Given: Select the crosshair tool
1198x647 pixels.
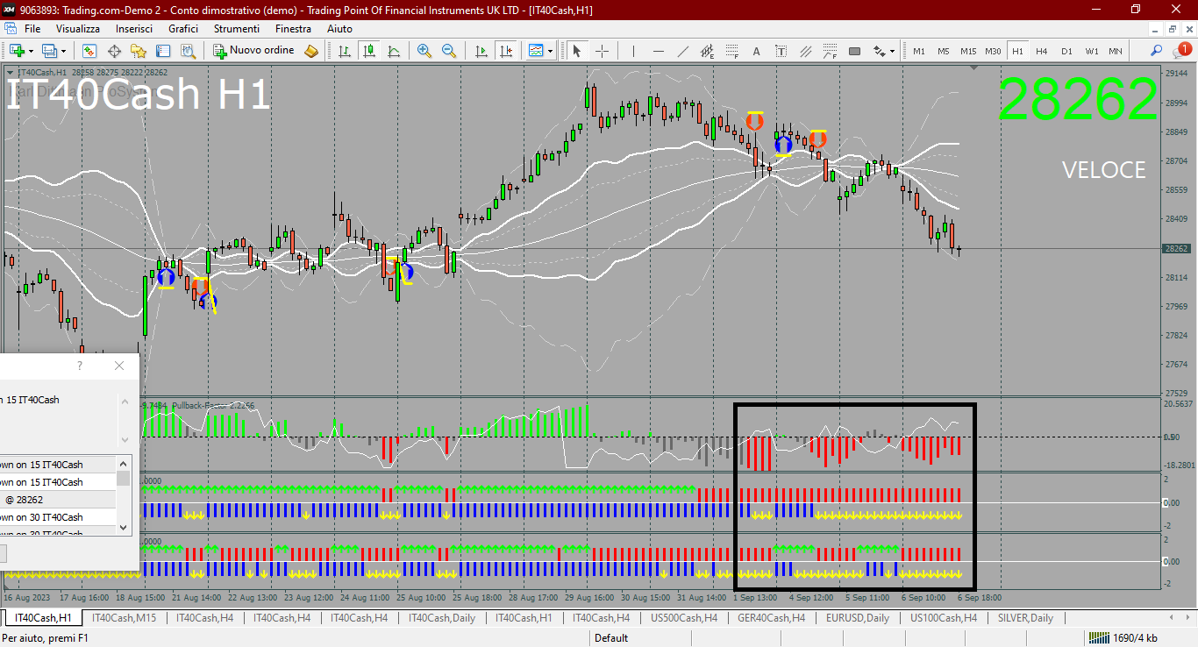Looking at the screenshot, I should 602,51.
